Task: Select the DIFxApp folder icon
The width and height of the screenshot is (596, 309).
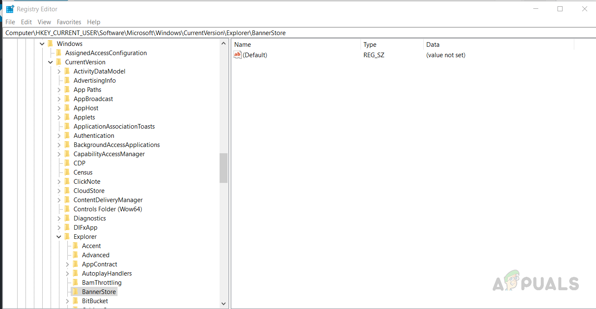Action: click(67, 227)
